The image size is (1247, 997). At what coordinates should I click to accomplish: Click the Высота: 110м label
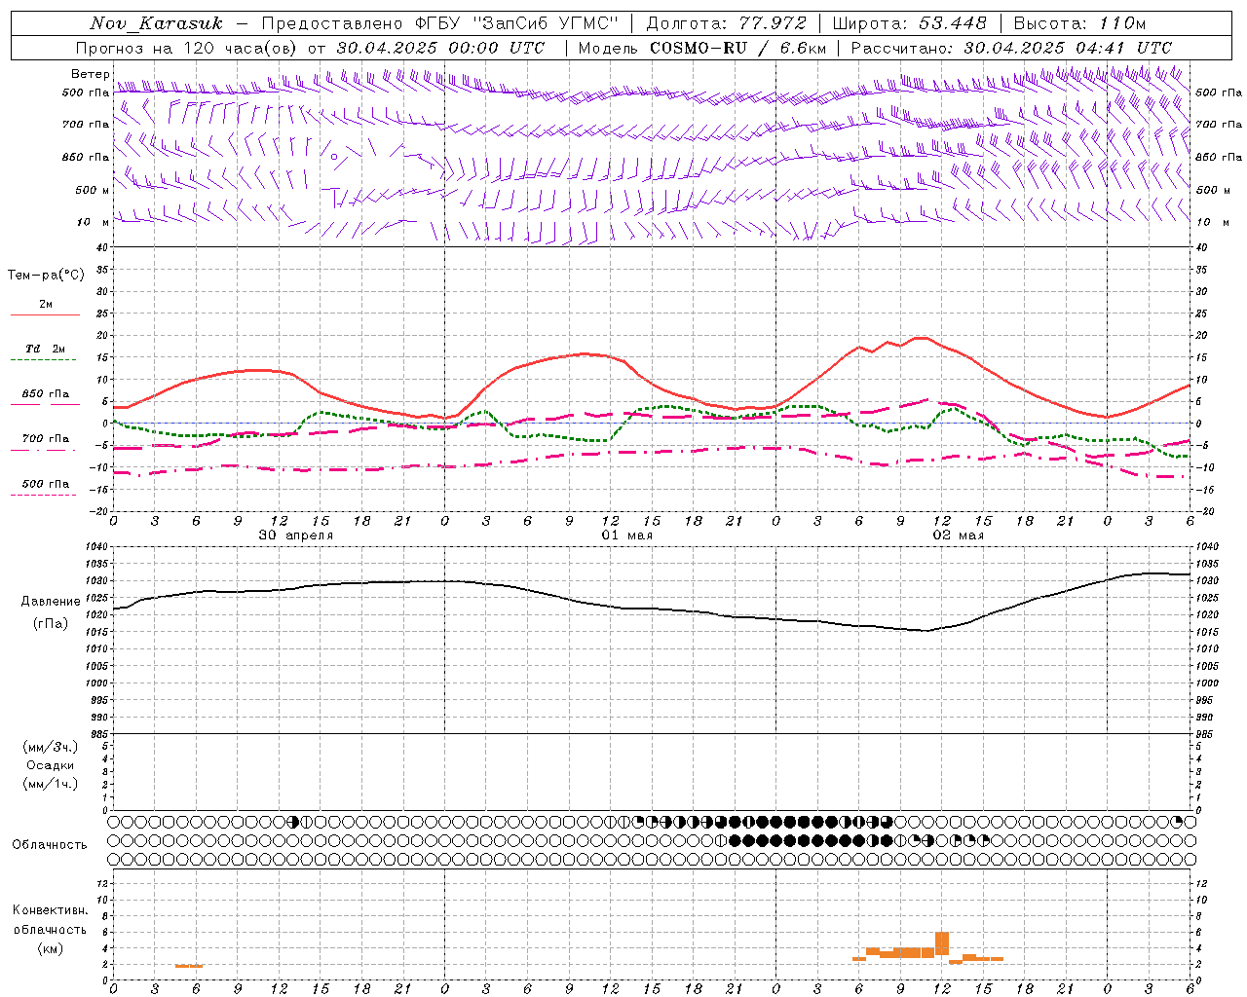tap(1080, 23)
